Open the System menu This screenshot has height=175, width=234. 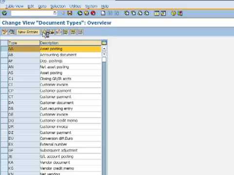pyautogui.click(x=91, y=6)
